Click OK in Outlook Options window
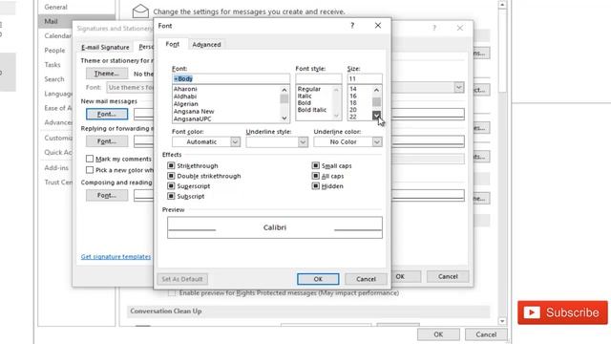The width and height of the screenshot is (611, 344). pos(438,334)
